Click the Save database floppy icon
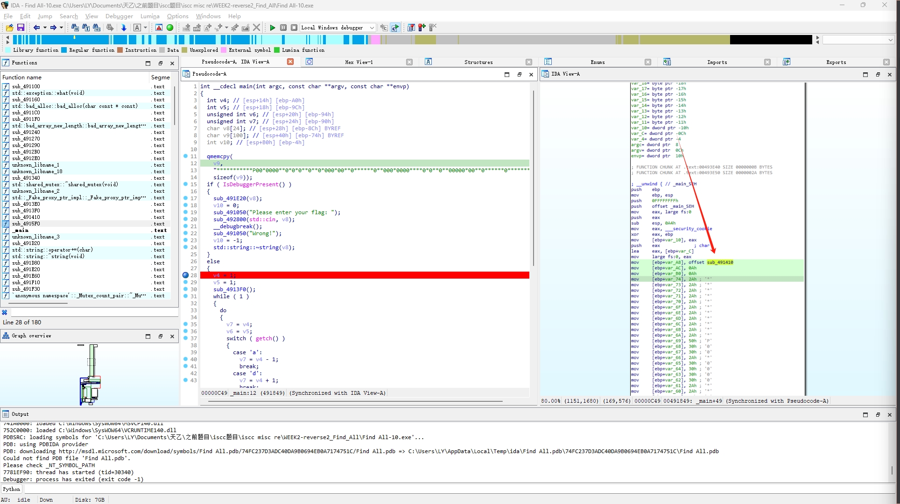The height and width of the screenshot is (504, 900). [21, 28]
